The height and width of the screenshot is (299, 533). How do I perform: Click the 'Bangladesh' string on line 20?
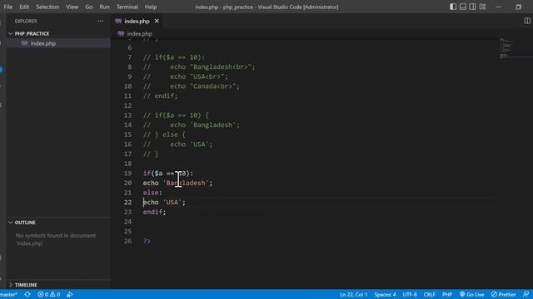coord(186,183)
